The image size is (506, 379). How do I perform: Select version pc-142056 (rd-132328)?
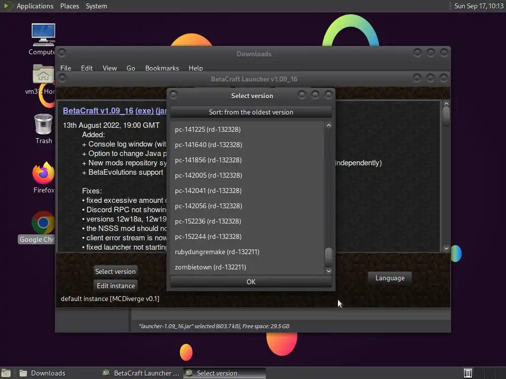(247, 206)
